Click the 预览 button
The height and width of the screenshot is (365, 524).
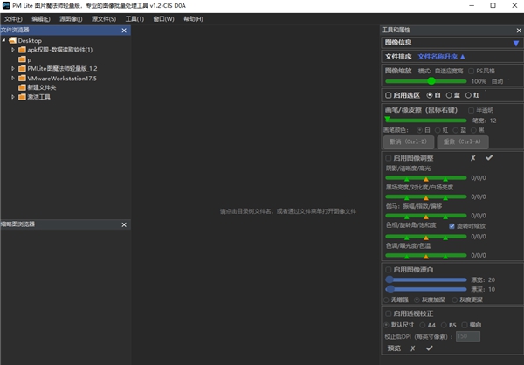[x=394, y=348]
